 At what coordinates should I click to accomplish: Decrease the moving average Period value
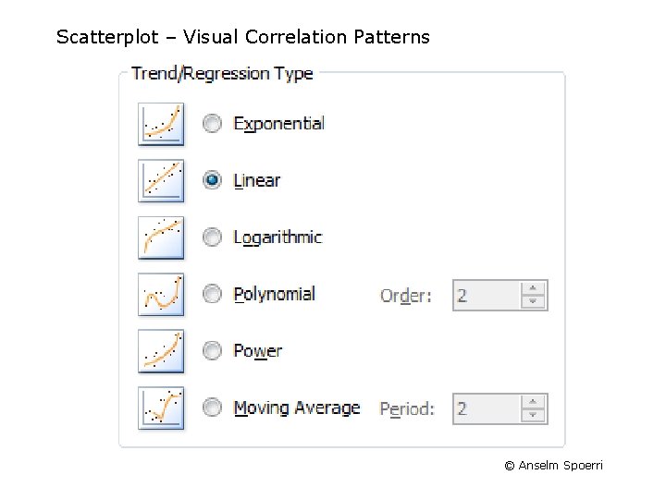coord(533,416)
